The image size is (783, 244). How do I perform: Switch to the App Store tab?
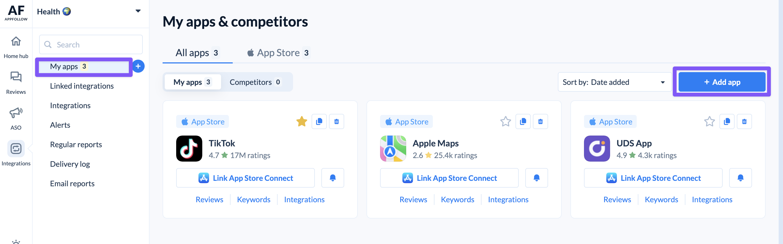tap(278, 53)
